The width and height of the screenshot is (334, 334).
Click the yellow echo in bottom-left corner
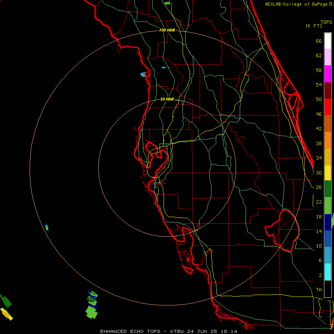click(6, 314)
